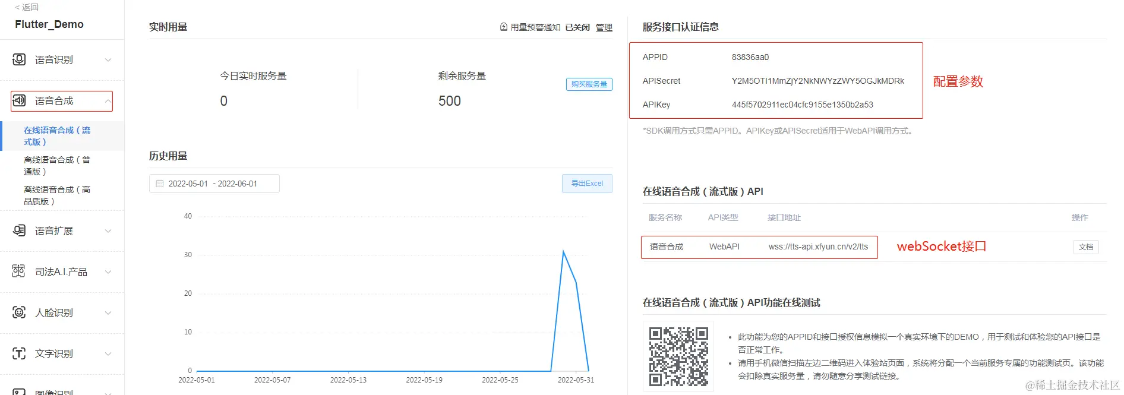This screenshot has height=395, width=1124.
Task: Open 语音扩展 sidebar section
Action: [62, 231]
